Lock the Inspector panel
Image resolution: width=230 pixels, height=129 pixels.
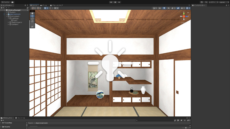[227, 5]
